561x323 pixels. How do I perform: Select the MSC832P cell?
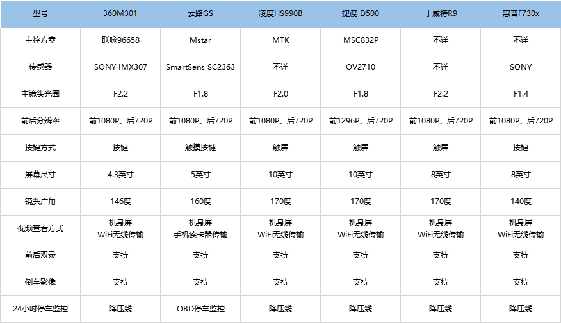361,40
